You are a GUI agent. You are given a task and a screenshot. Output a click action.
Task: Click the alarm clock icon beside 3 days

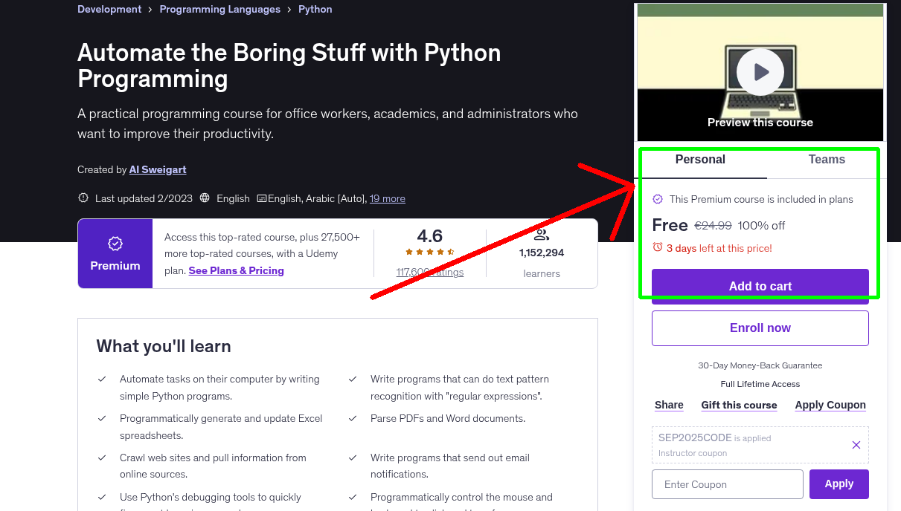coord(658,247)
